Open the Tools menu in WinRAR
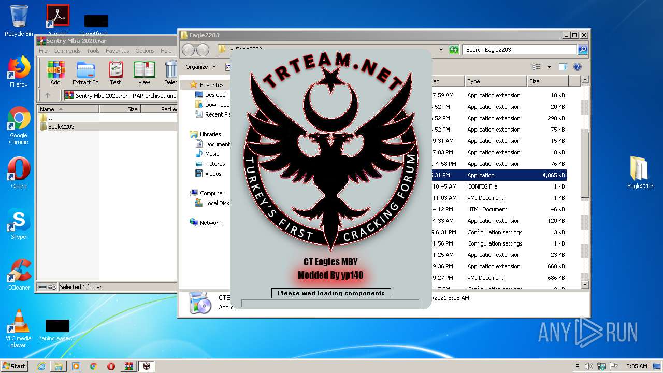 point(93,51)
